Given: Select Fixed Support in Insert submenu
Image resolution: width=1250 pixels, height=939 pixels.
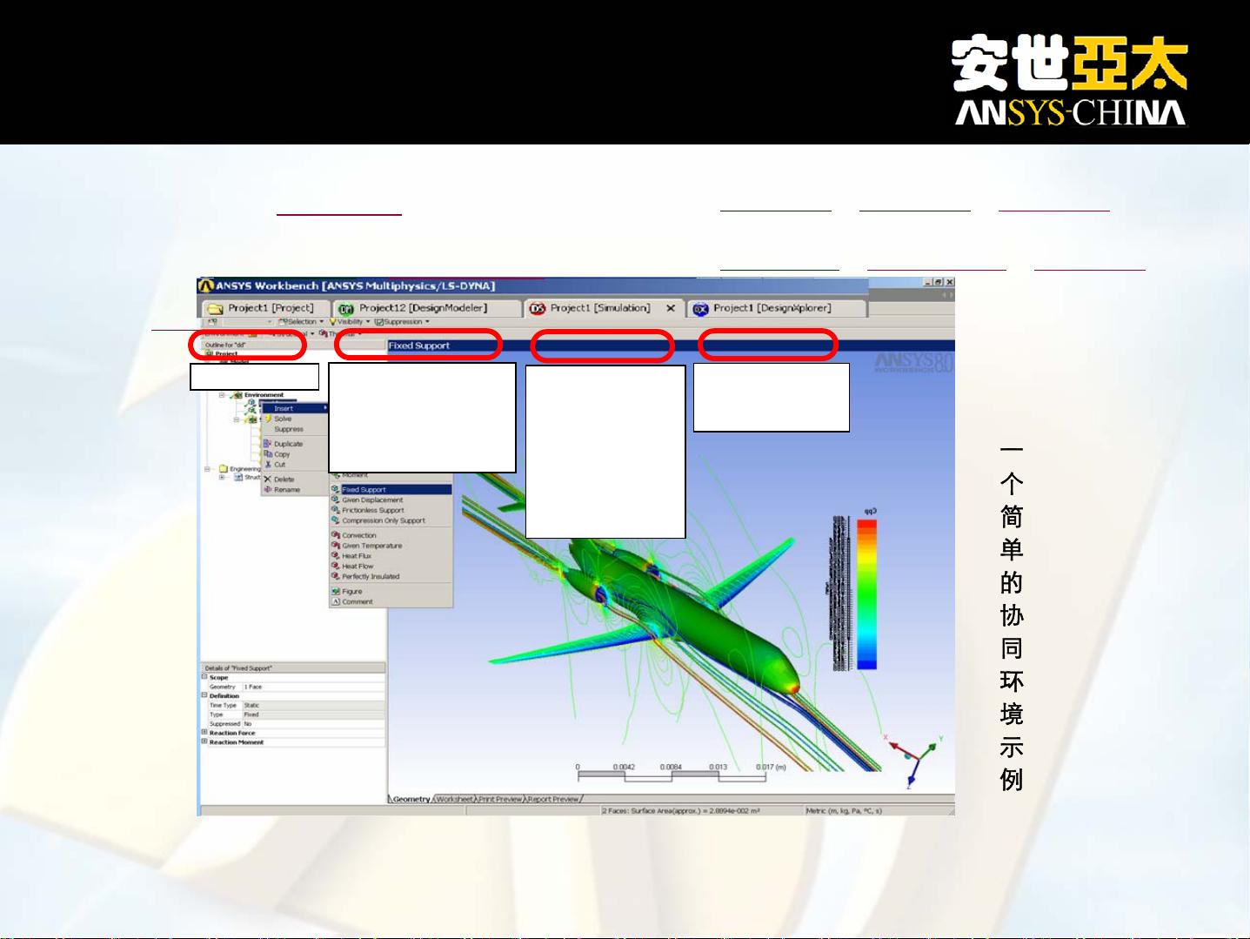Looking at the screenshot, I should [x=391, y=490].
